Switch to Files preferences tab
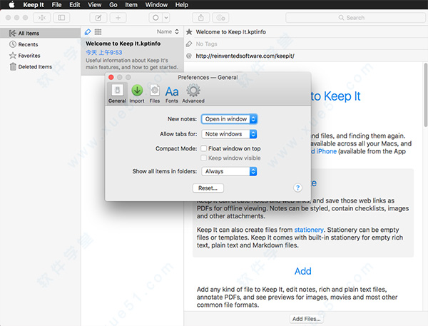 (155, 93)
